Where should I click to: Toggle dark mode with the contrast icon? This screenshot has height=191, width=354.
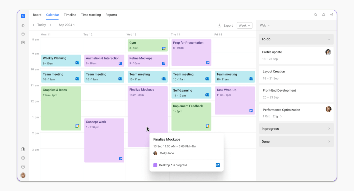(x=23, y=149)
